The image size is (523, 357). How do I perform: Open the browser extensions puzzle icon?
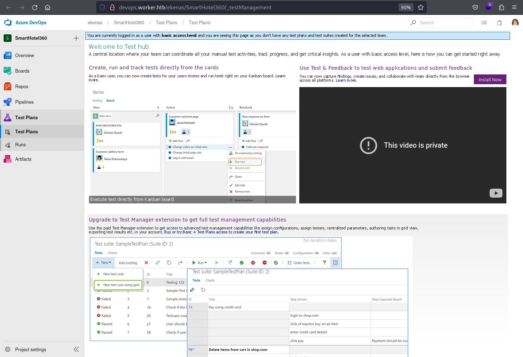pyautogui.click(x=501, y=7)
